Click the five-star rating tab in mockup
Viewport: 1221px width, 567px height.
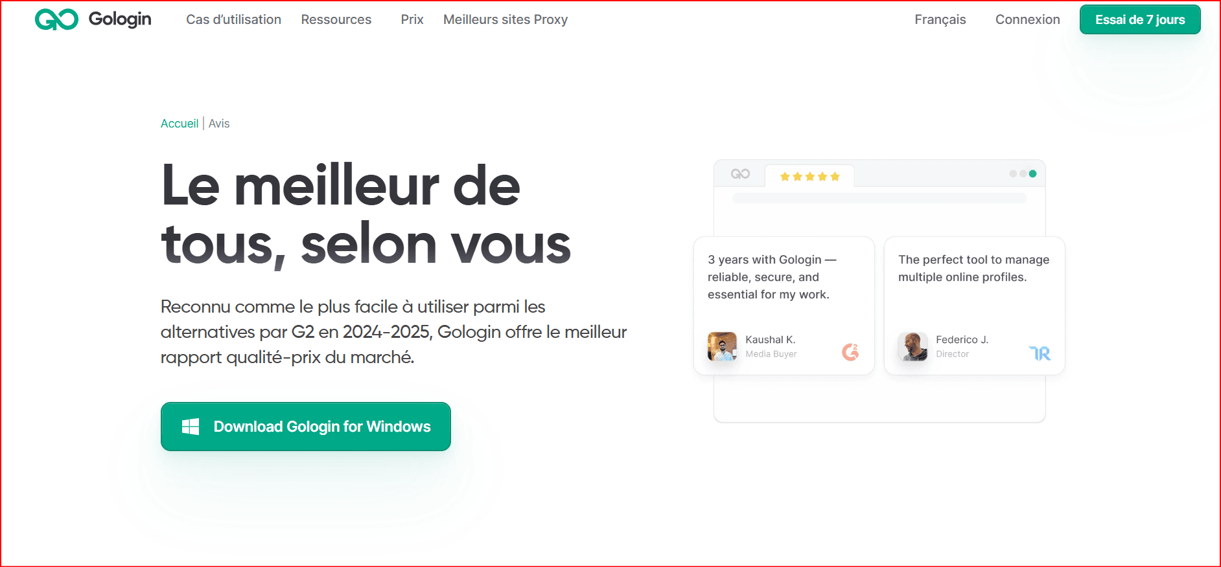(809, 176)
